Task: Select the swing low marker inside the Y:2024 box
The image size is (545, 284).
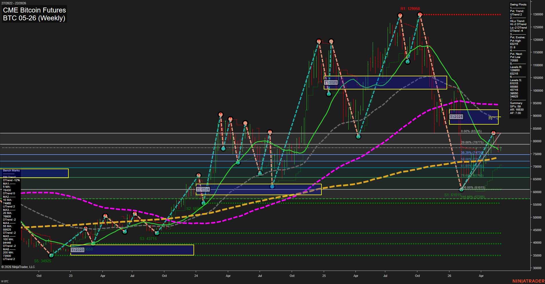Action: [272, 187]
